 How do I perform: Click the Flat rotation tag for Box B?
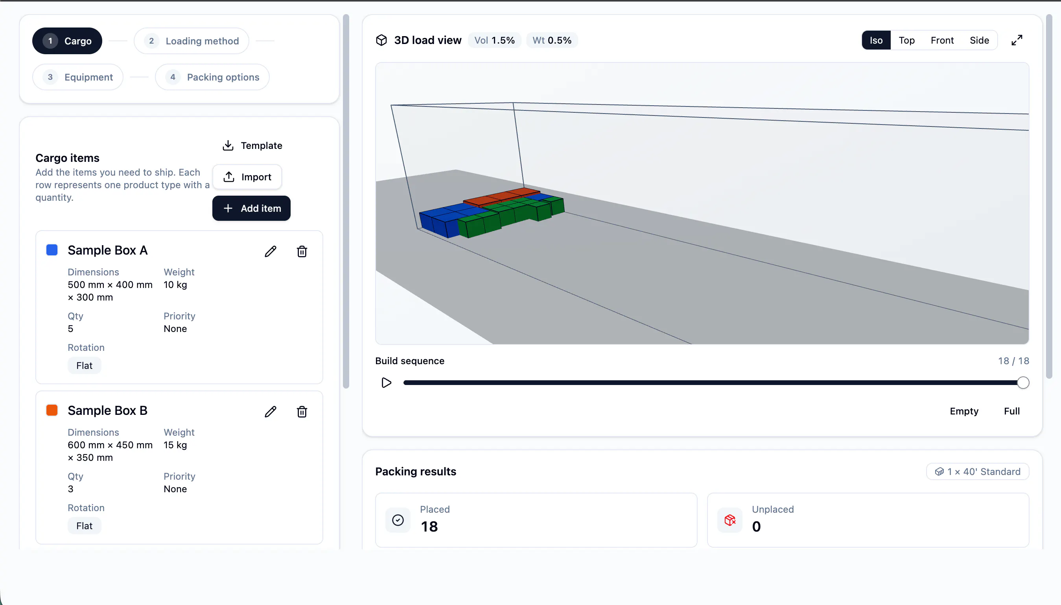(x=85, y=526)
